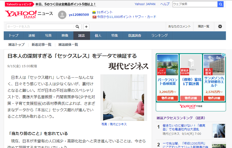The height and width of the screenshot is (148, 232).
Task: Select the 速報 tab
Action: pos(32,36)
